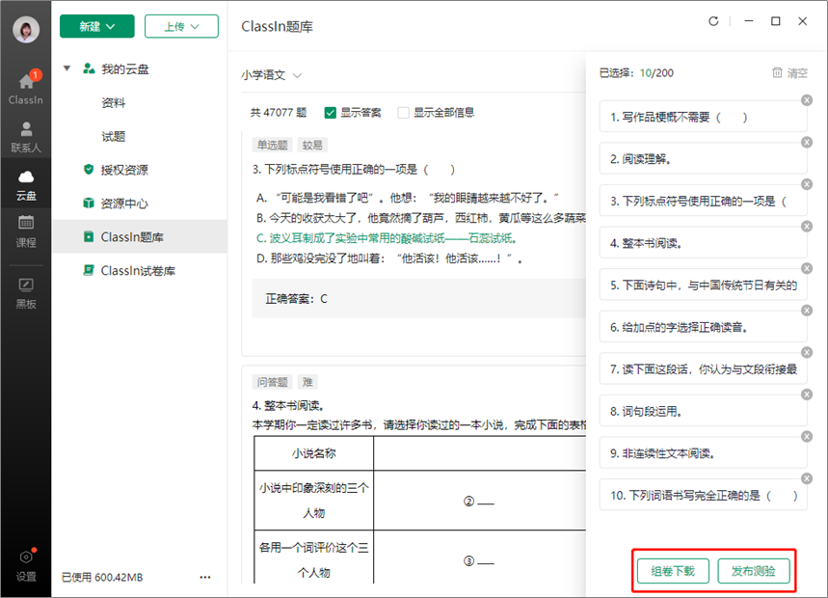This screenshot has width=828, height=598.
Task: Click the 已选择 10/200 counter
Action: tap(636, 73)
